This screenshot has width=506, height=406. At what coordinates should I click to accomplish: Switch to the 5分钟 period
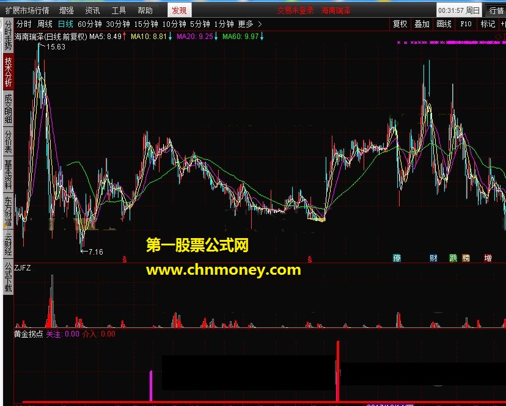200,24
